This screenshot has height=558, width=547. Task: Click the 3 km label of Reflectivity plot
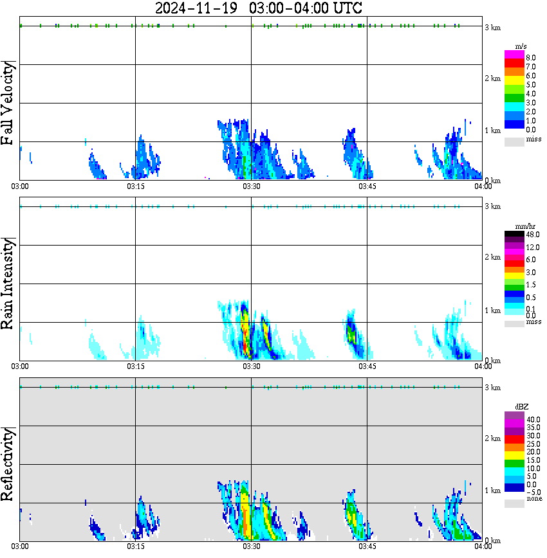492,387
